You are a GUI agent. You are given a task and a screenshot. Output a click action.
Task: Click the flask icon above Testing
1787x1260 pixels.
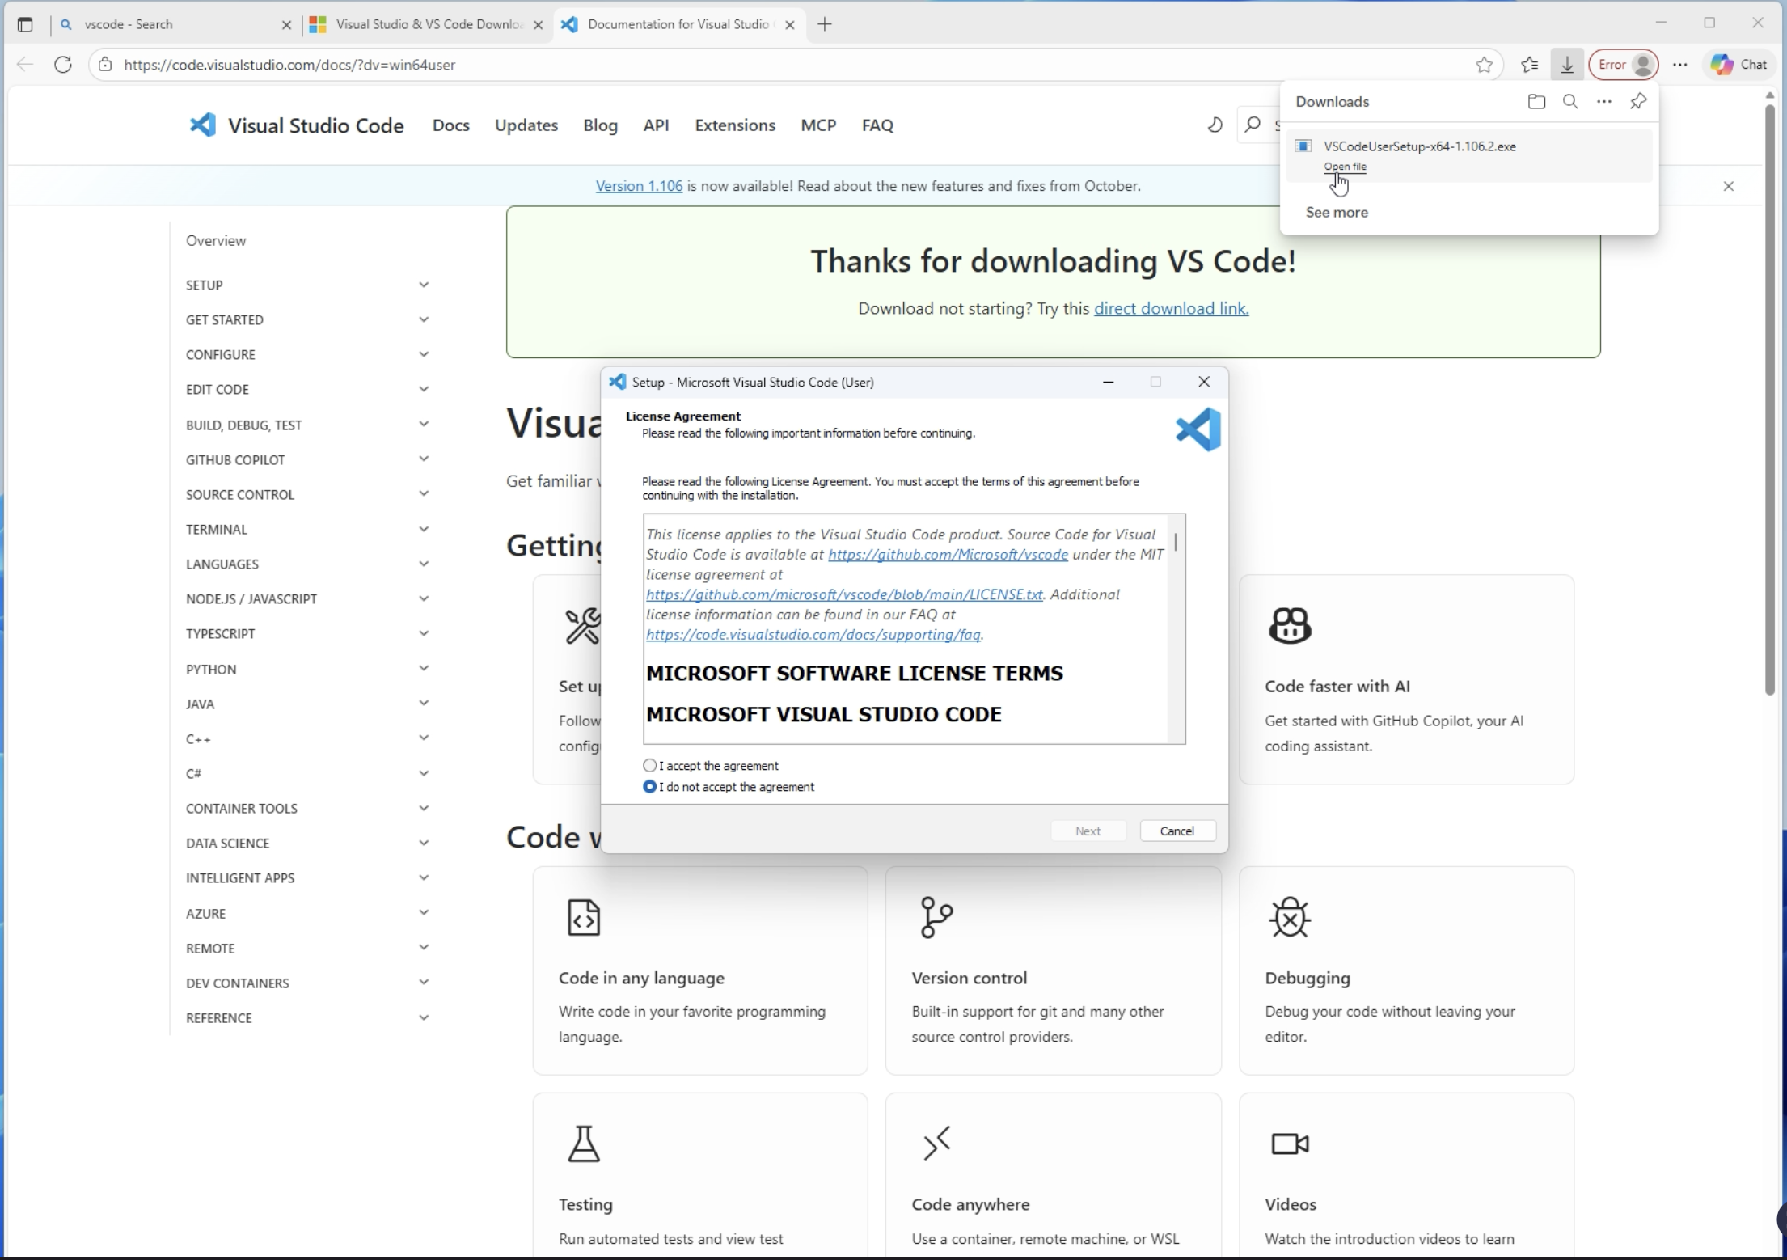(584, 1143)
